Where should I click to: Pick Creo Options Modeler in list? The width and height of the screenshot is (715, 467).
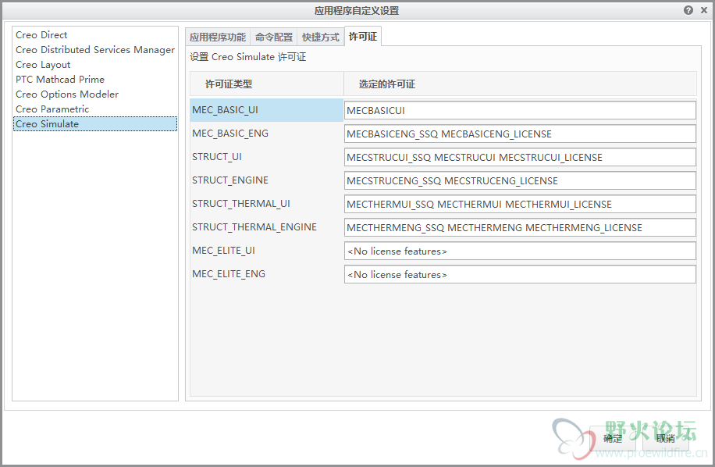pos(95,94)
